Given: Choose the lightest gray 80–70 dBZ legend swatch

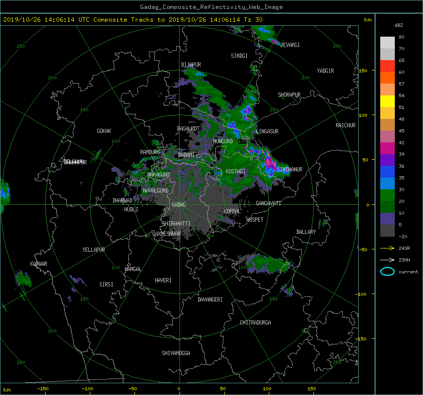Looking at the screenshot, I should point(387,43).
